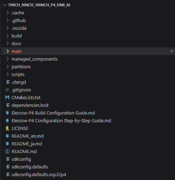
Task: Select the scripts folder
Action: (18, 75)
